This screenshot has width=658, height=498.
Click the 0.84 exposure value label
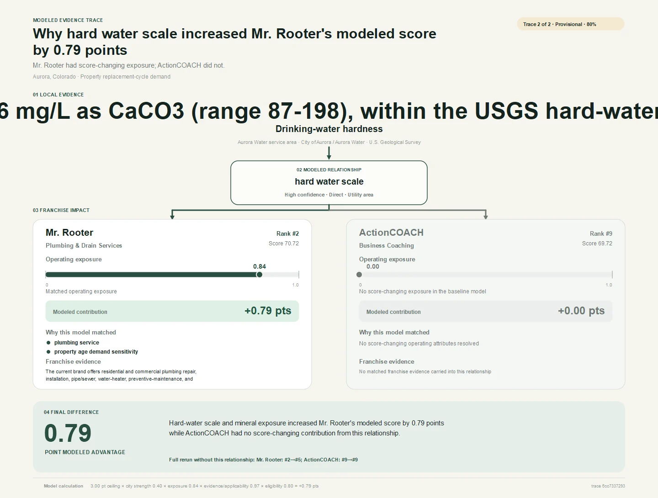pos(260,266)
